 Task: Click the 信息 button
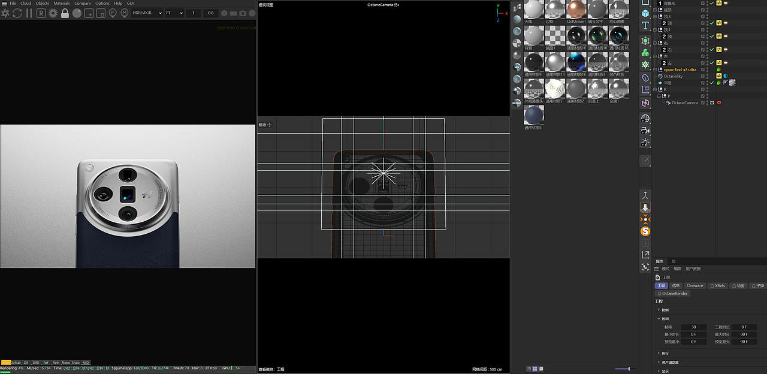point(676,286)
